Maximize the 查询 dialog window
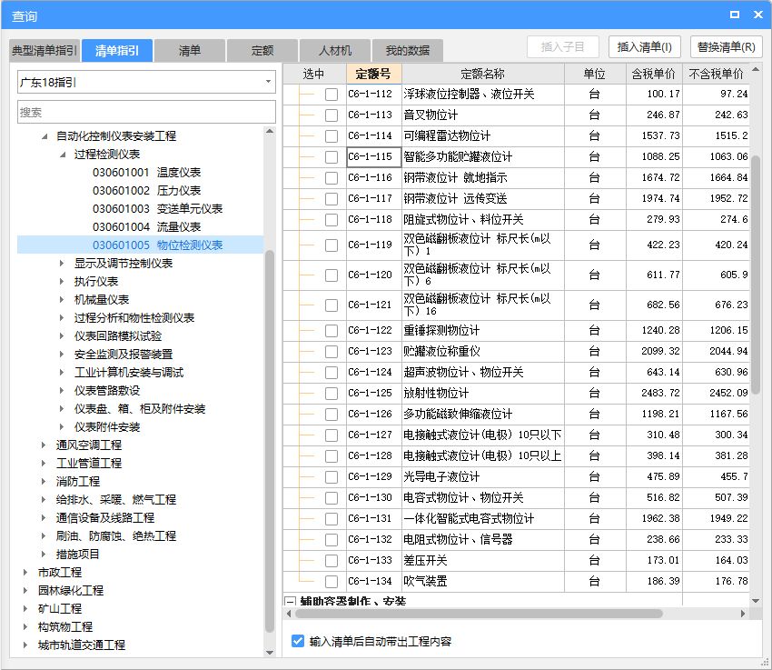The image size is (772, 670). 734,15
